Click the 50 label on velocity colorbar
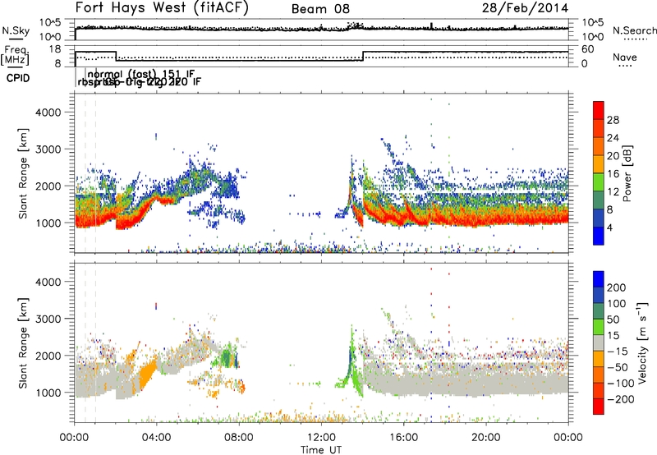 click(613, 320)
